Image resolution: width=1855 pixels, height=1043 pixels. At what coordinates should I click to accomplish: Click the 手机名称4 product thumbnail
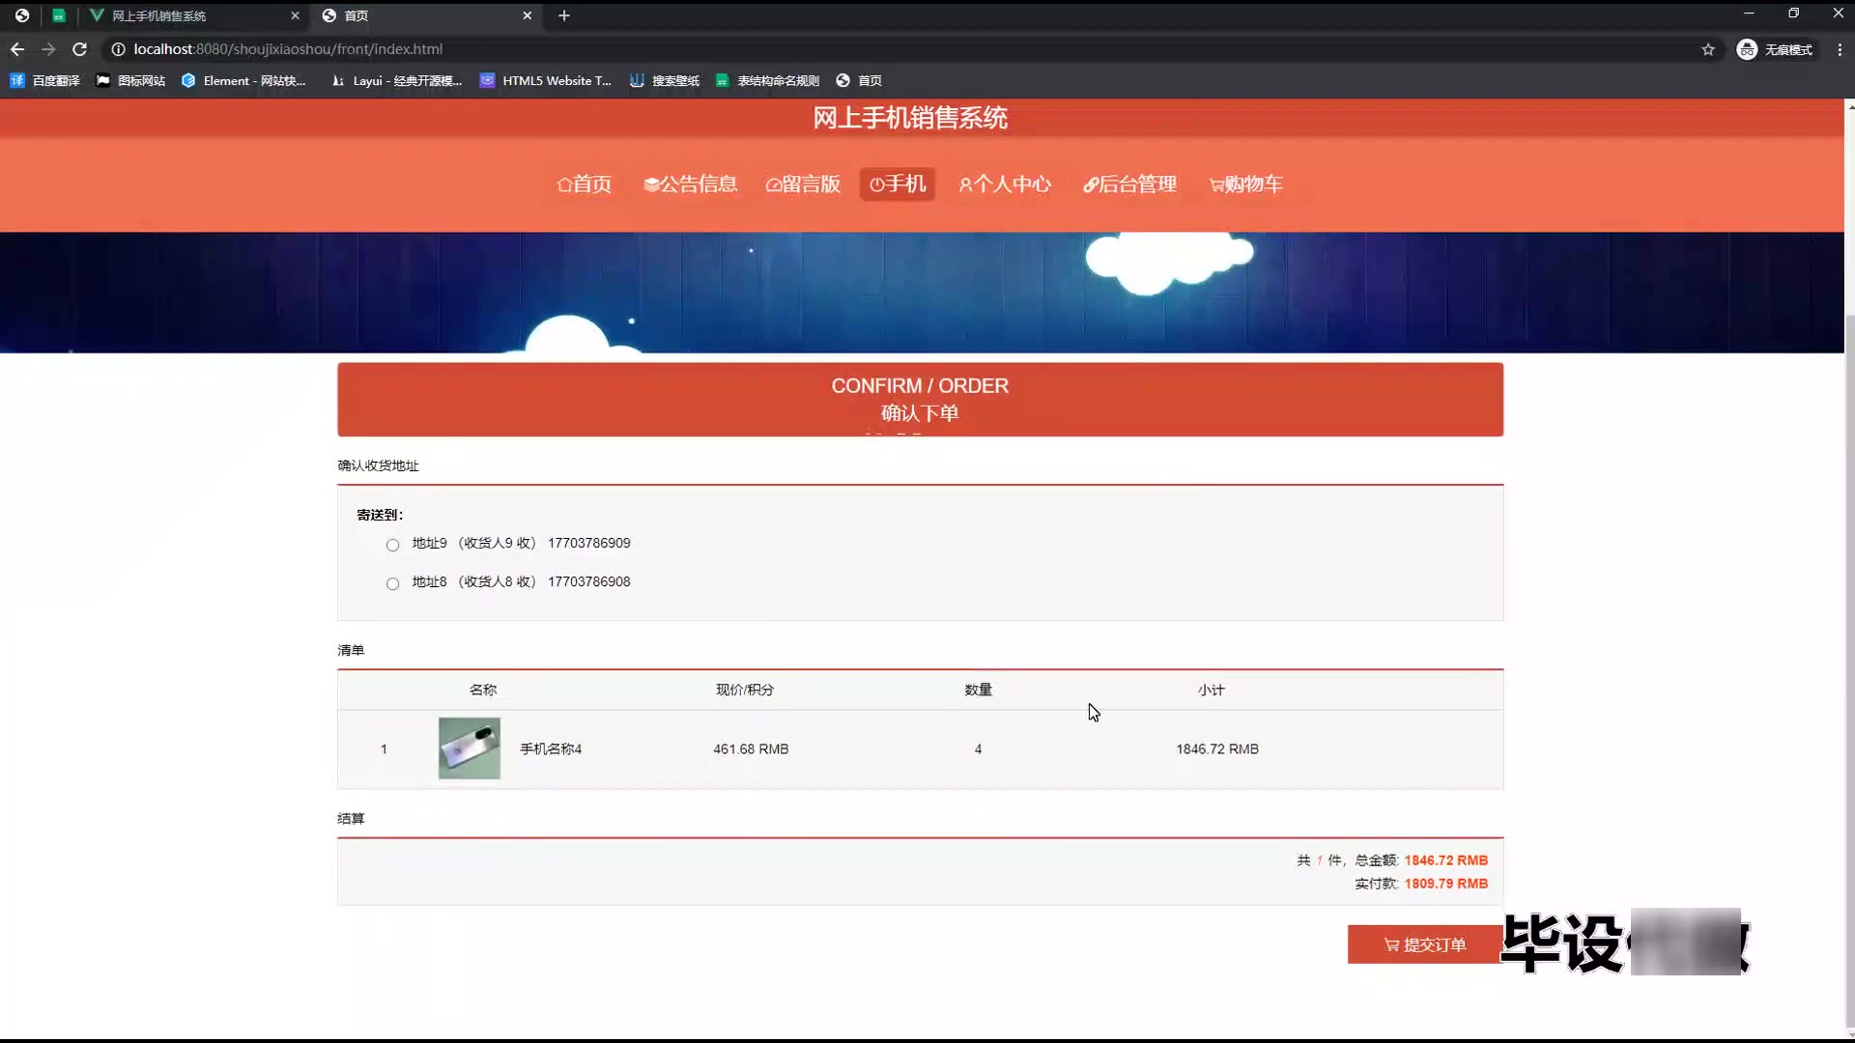pyautogui.click(x=470, y=748)
